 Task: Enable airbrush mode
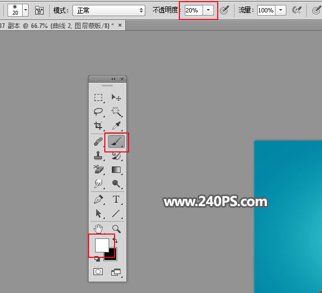297,10
